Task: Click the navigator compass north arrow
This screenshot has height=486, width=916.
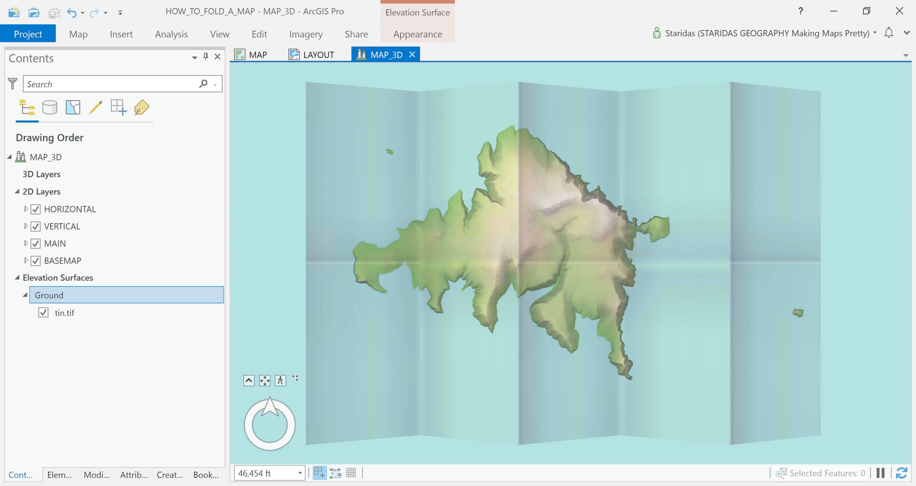Action: pyautogui.click(x=270, y=407)
